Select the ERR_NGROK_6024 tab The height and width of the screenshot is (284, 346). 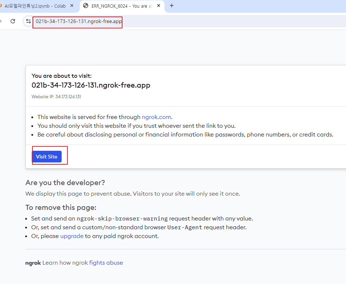click(122, 6)
